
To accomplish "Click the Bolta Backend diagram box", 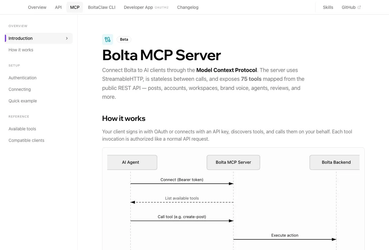I will (335, 162).
